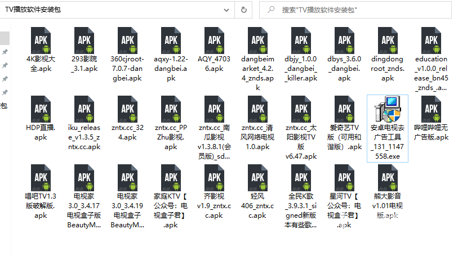458x256 pixels.
Task: Click the label 熊大影音v1.01电视版.apk
Action: click(x=388, y=206)
